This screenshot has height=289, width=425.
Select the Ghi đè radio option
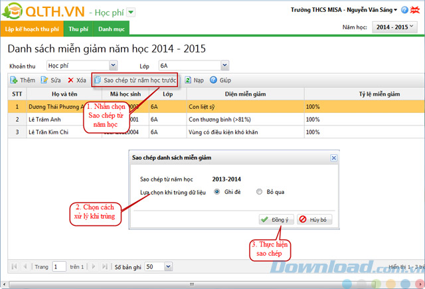(x=217, y=192)
